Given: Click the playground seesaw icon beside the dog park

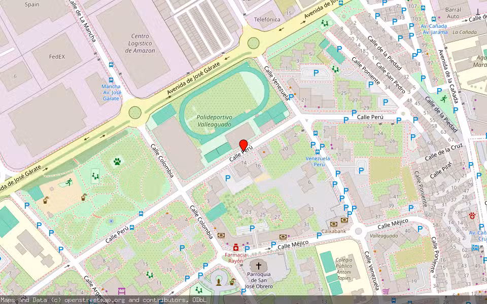Looking at the screenshot, I should pyautogui.click(x=95, y=176).
